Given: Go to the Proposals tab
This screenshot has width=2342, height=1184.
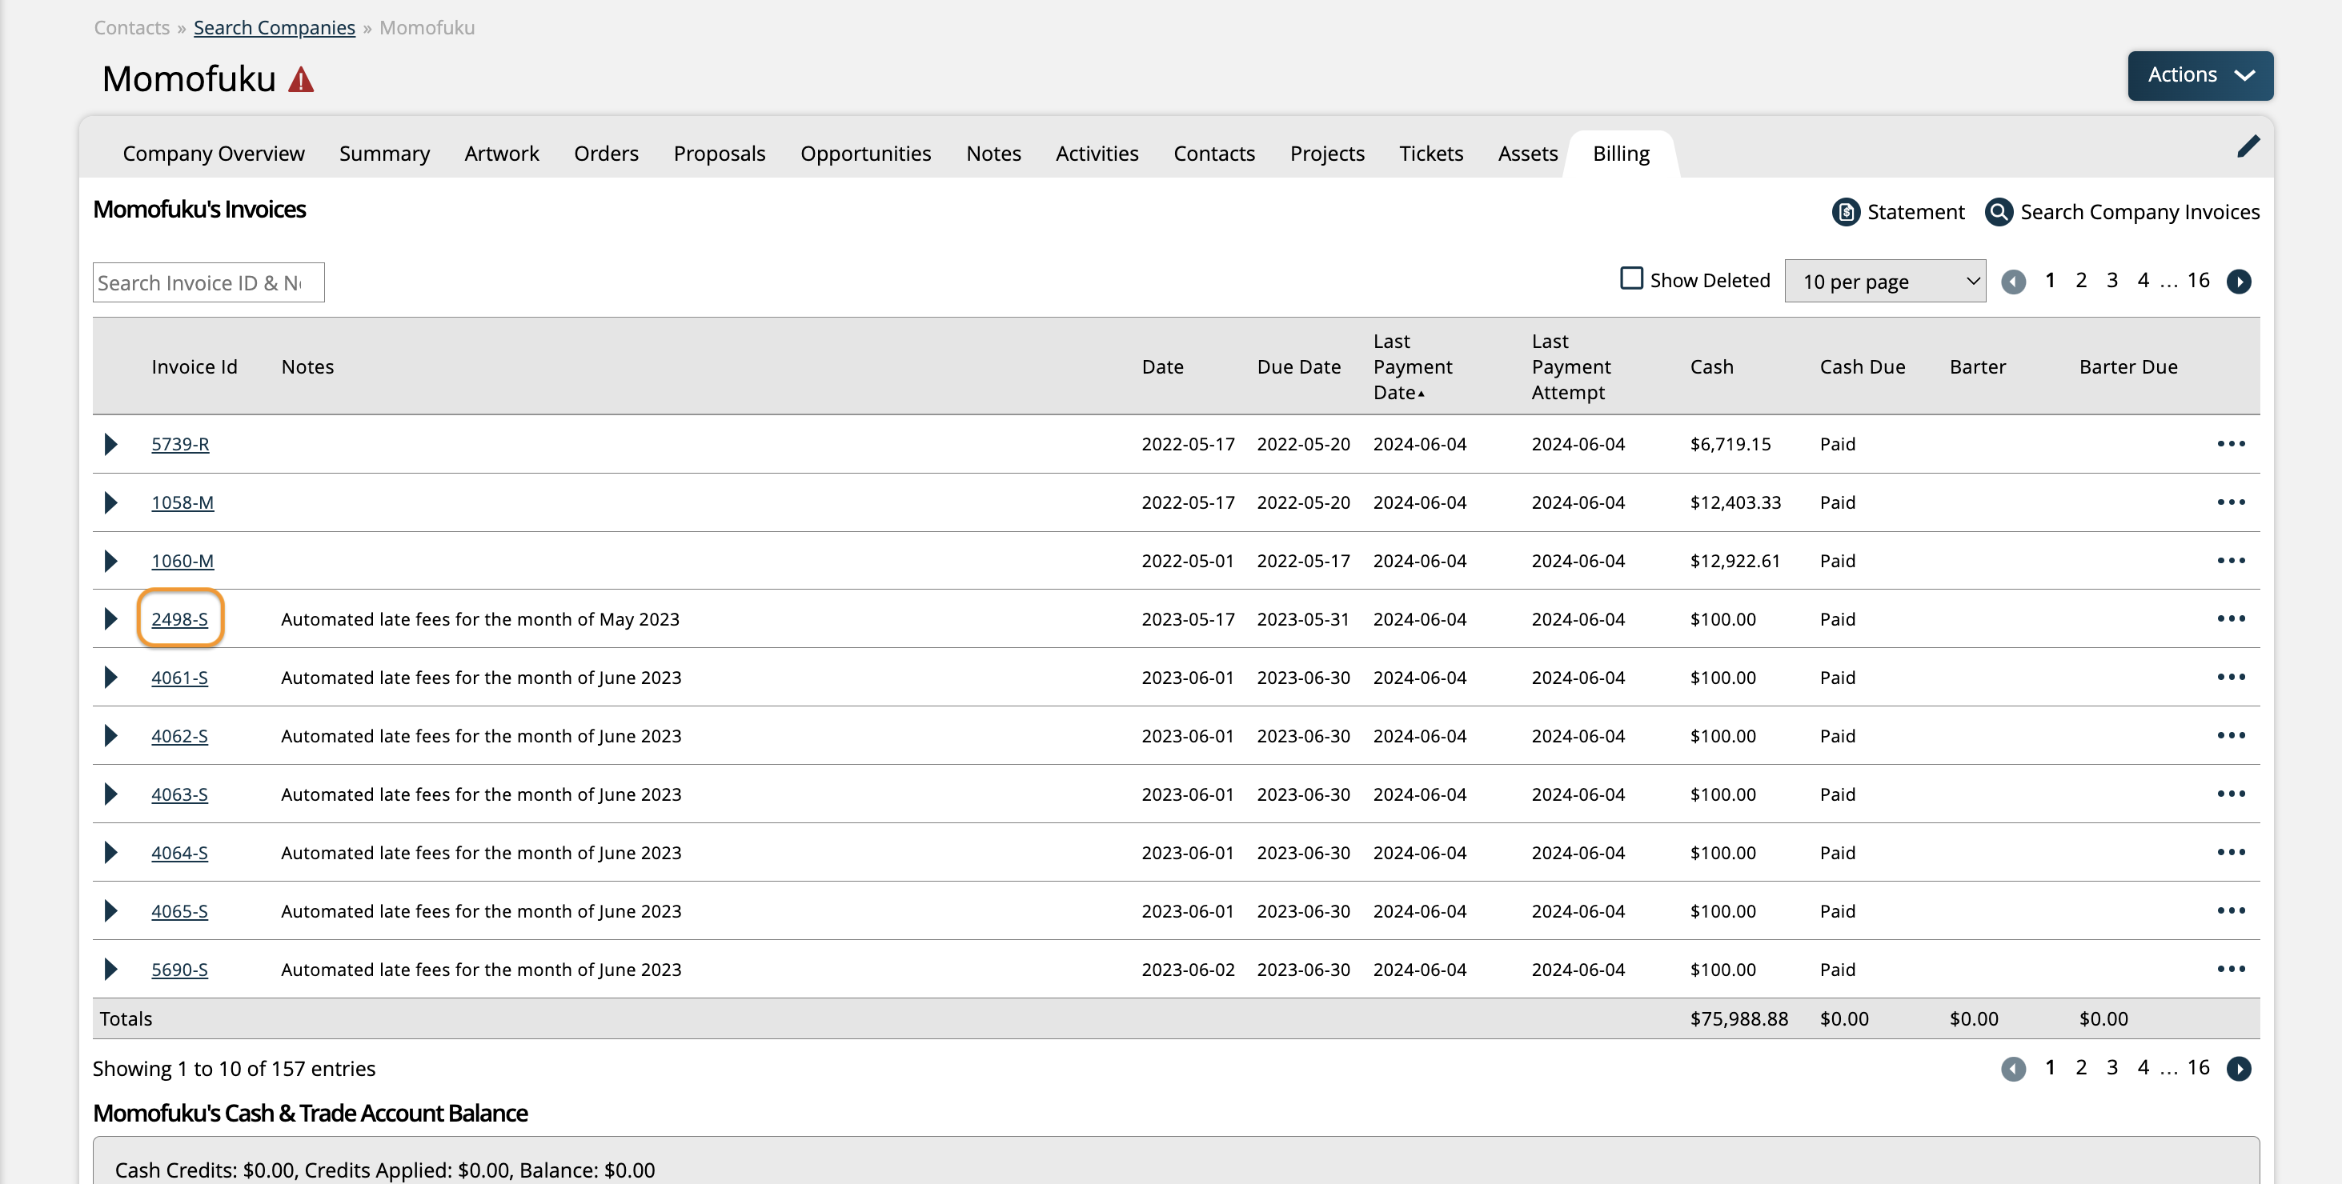Looking at the screenshot, I should [x=719, y=154].
